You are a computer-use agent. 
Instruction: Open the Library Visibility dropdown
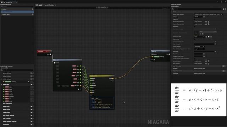[x=199, y=47]
